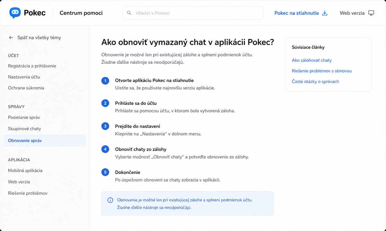
Task: Click the Pokec chat bubble logo
Action: point(15,13)
